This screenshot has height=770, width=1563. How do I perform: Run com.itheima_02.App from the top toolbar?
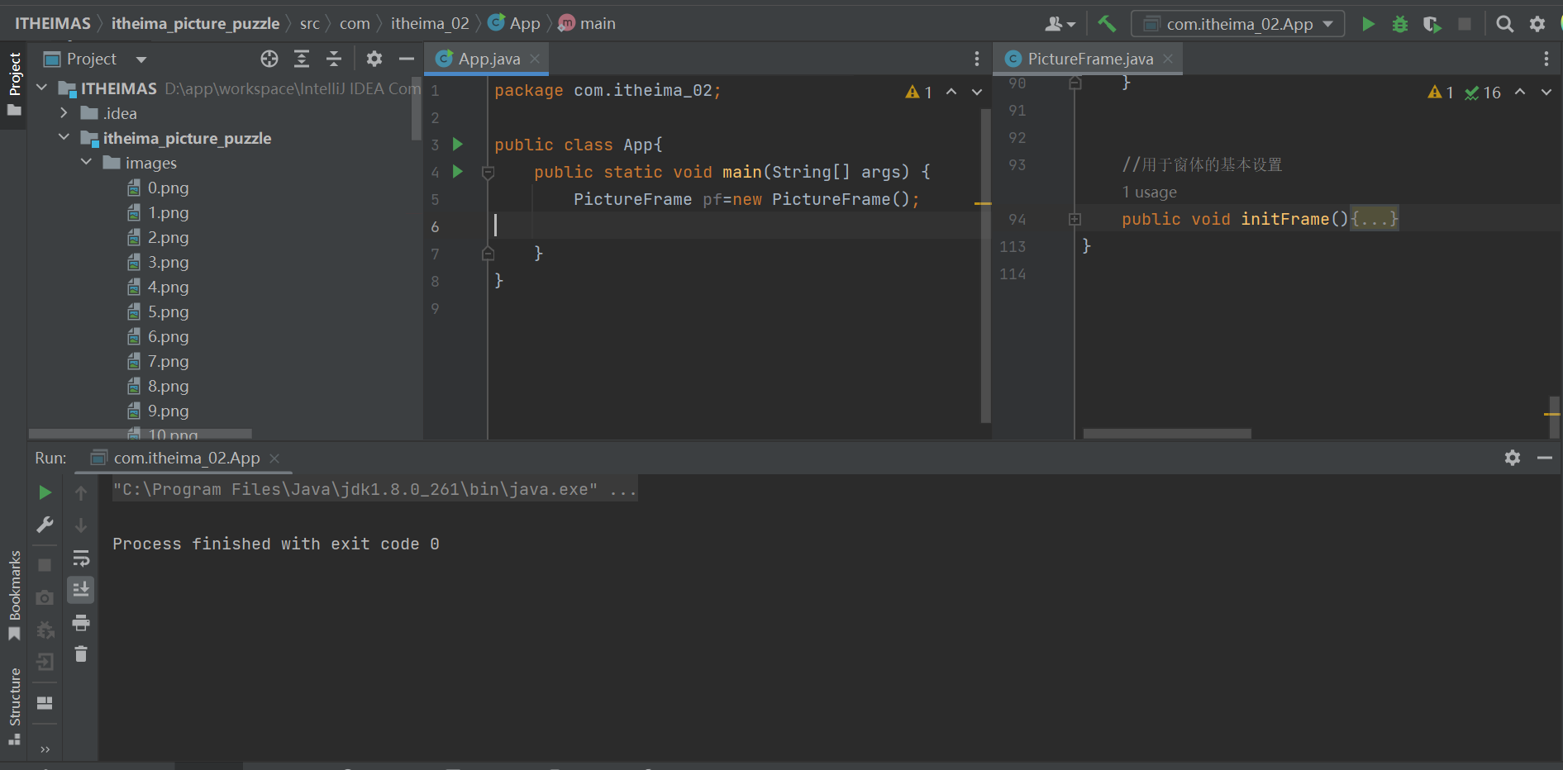pyautogui.click(x=1368, y=24)
